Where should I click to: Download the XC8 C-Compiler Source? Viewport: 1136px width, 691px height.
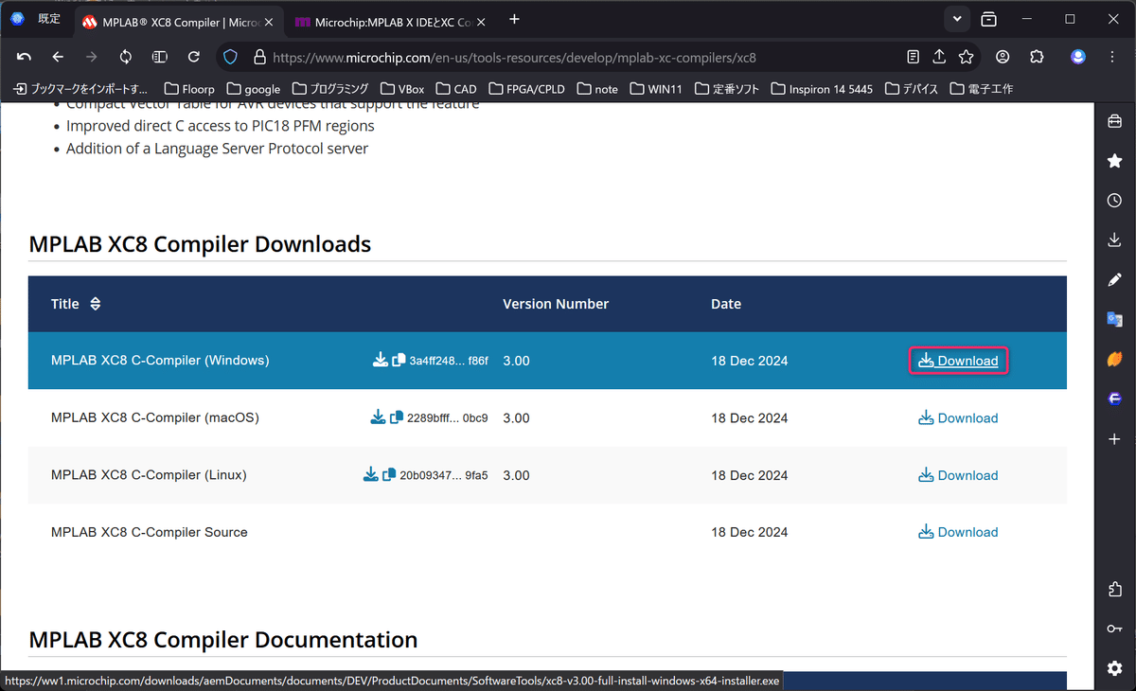pyautogui.click(x=958, y=532)
